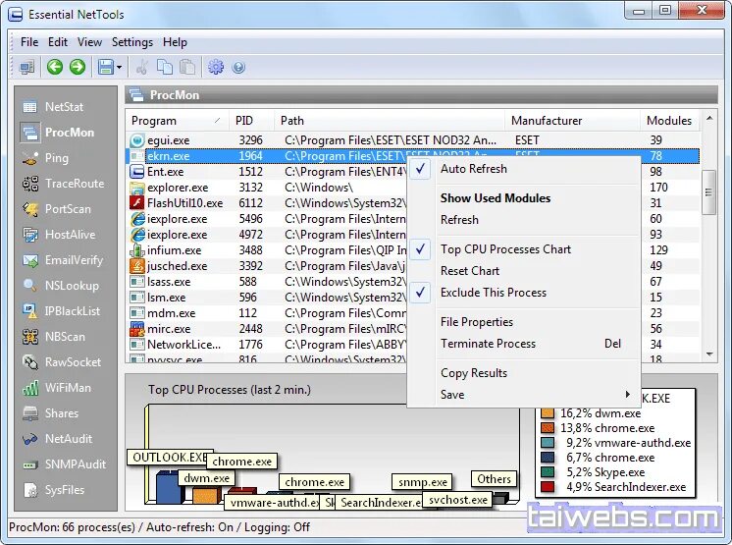Viewport: 732px width, 545px height.
Task: Select the explorer.exe process row
Action: pos(267,188)
